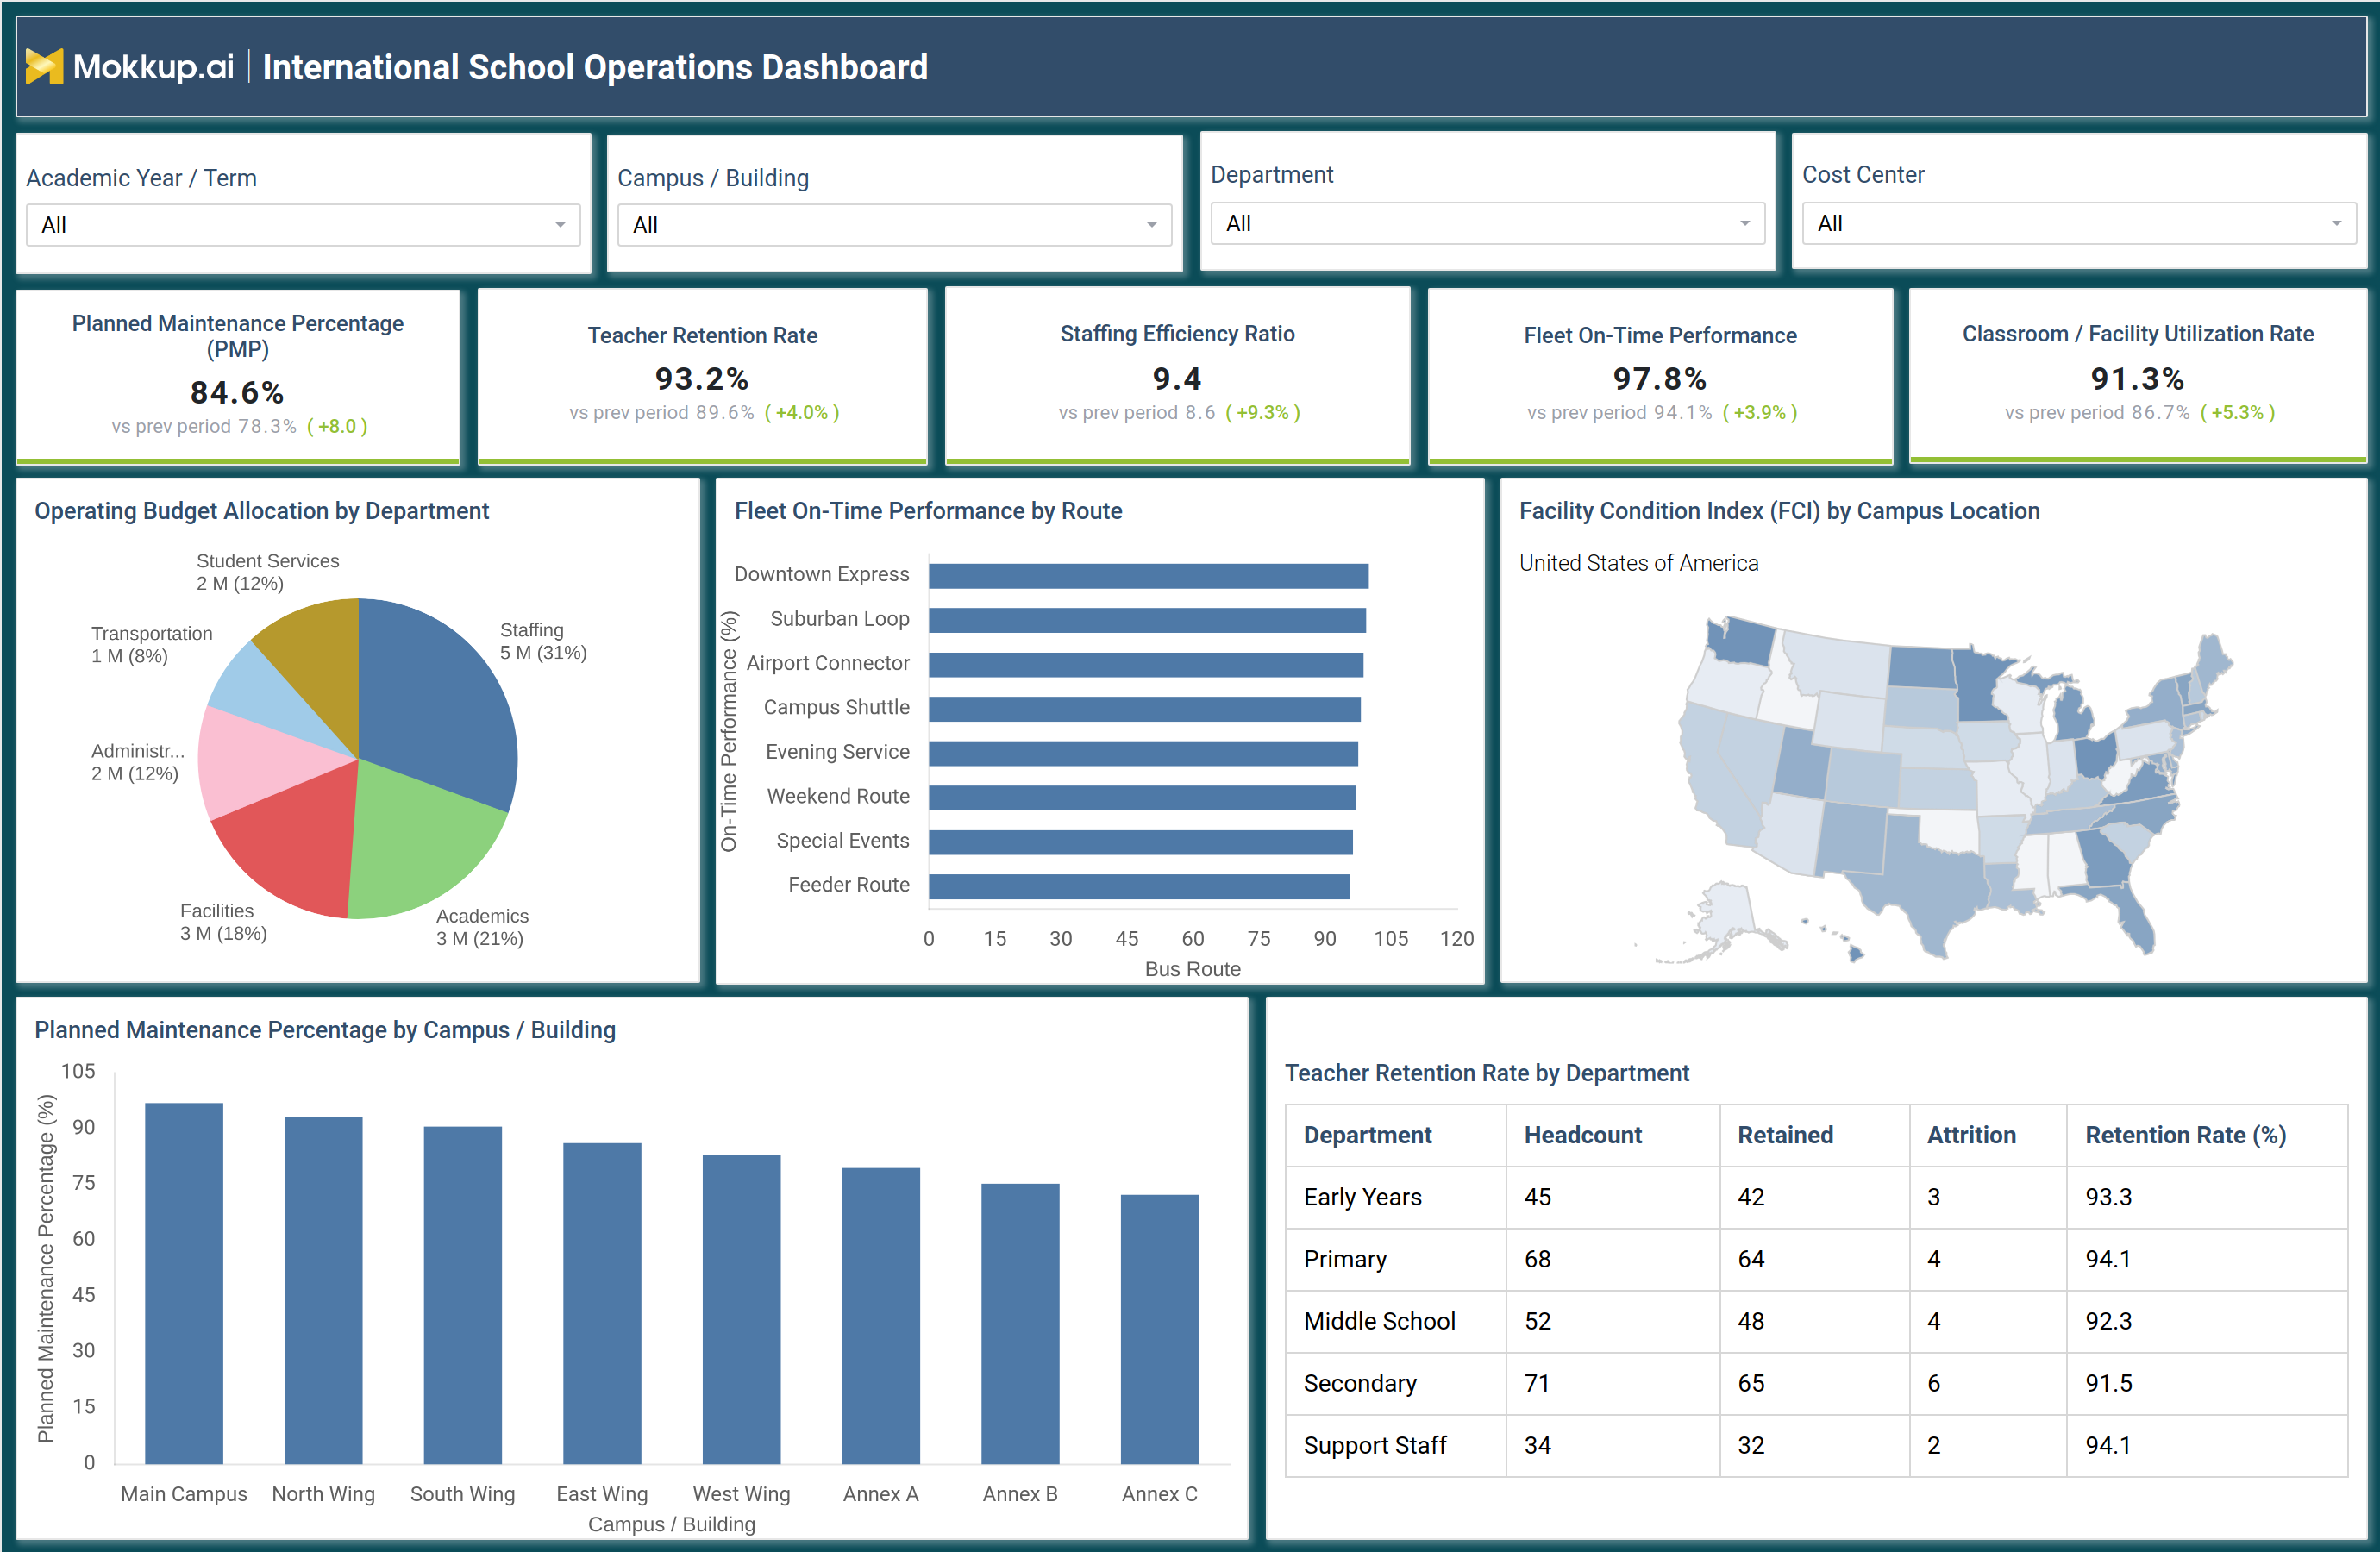Viewport: 2380px width, 1552px height.
Task: Click the West Wing bar
Action: coord(741,1309)
